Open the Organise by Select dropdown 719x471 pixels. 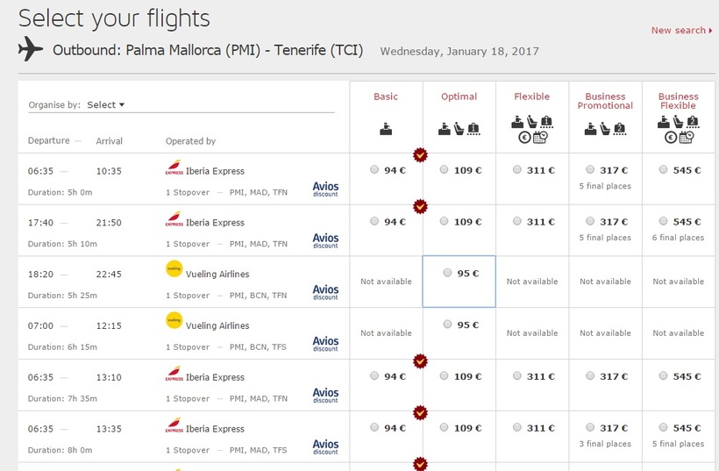[x=106, y=105]
